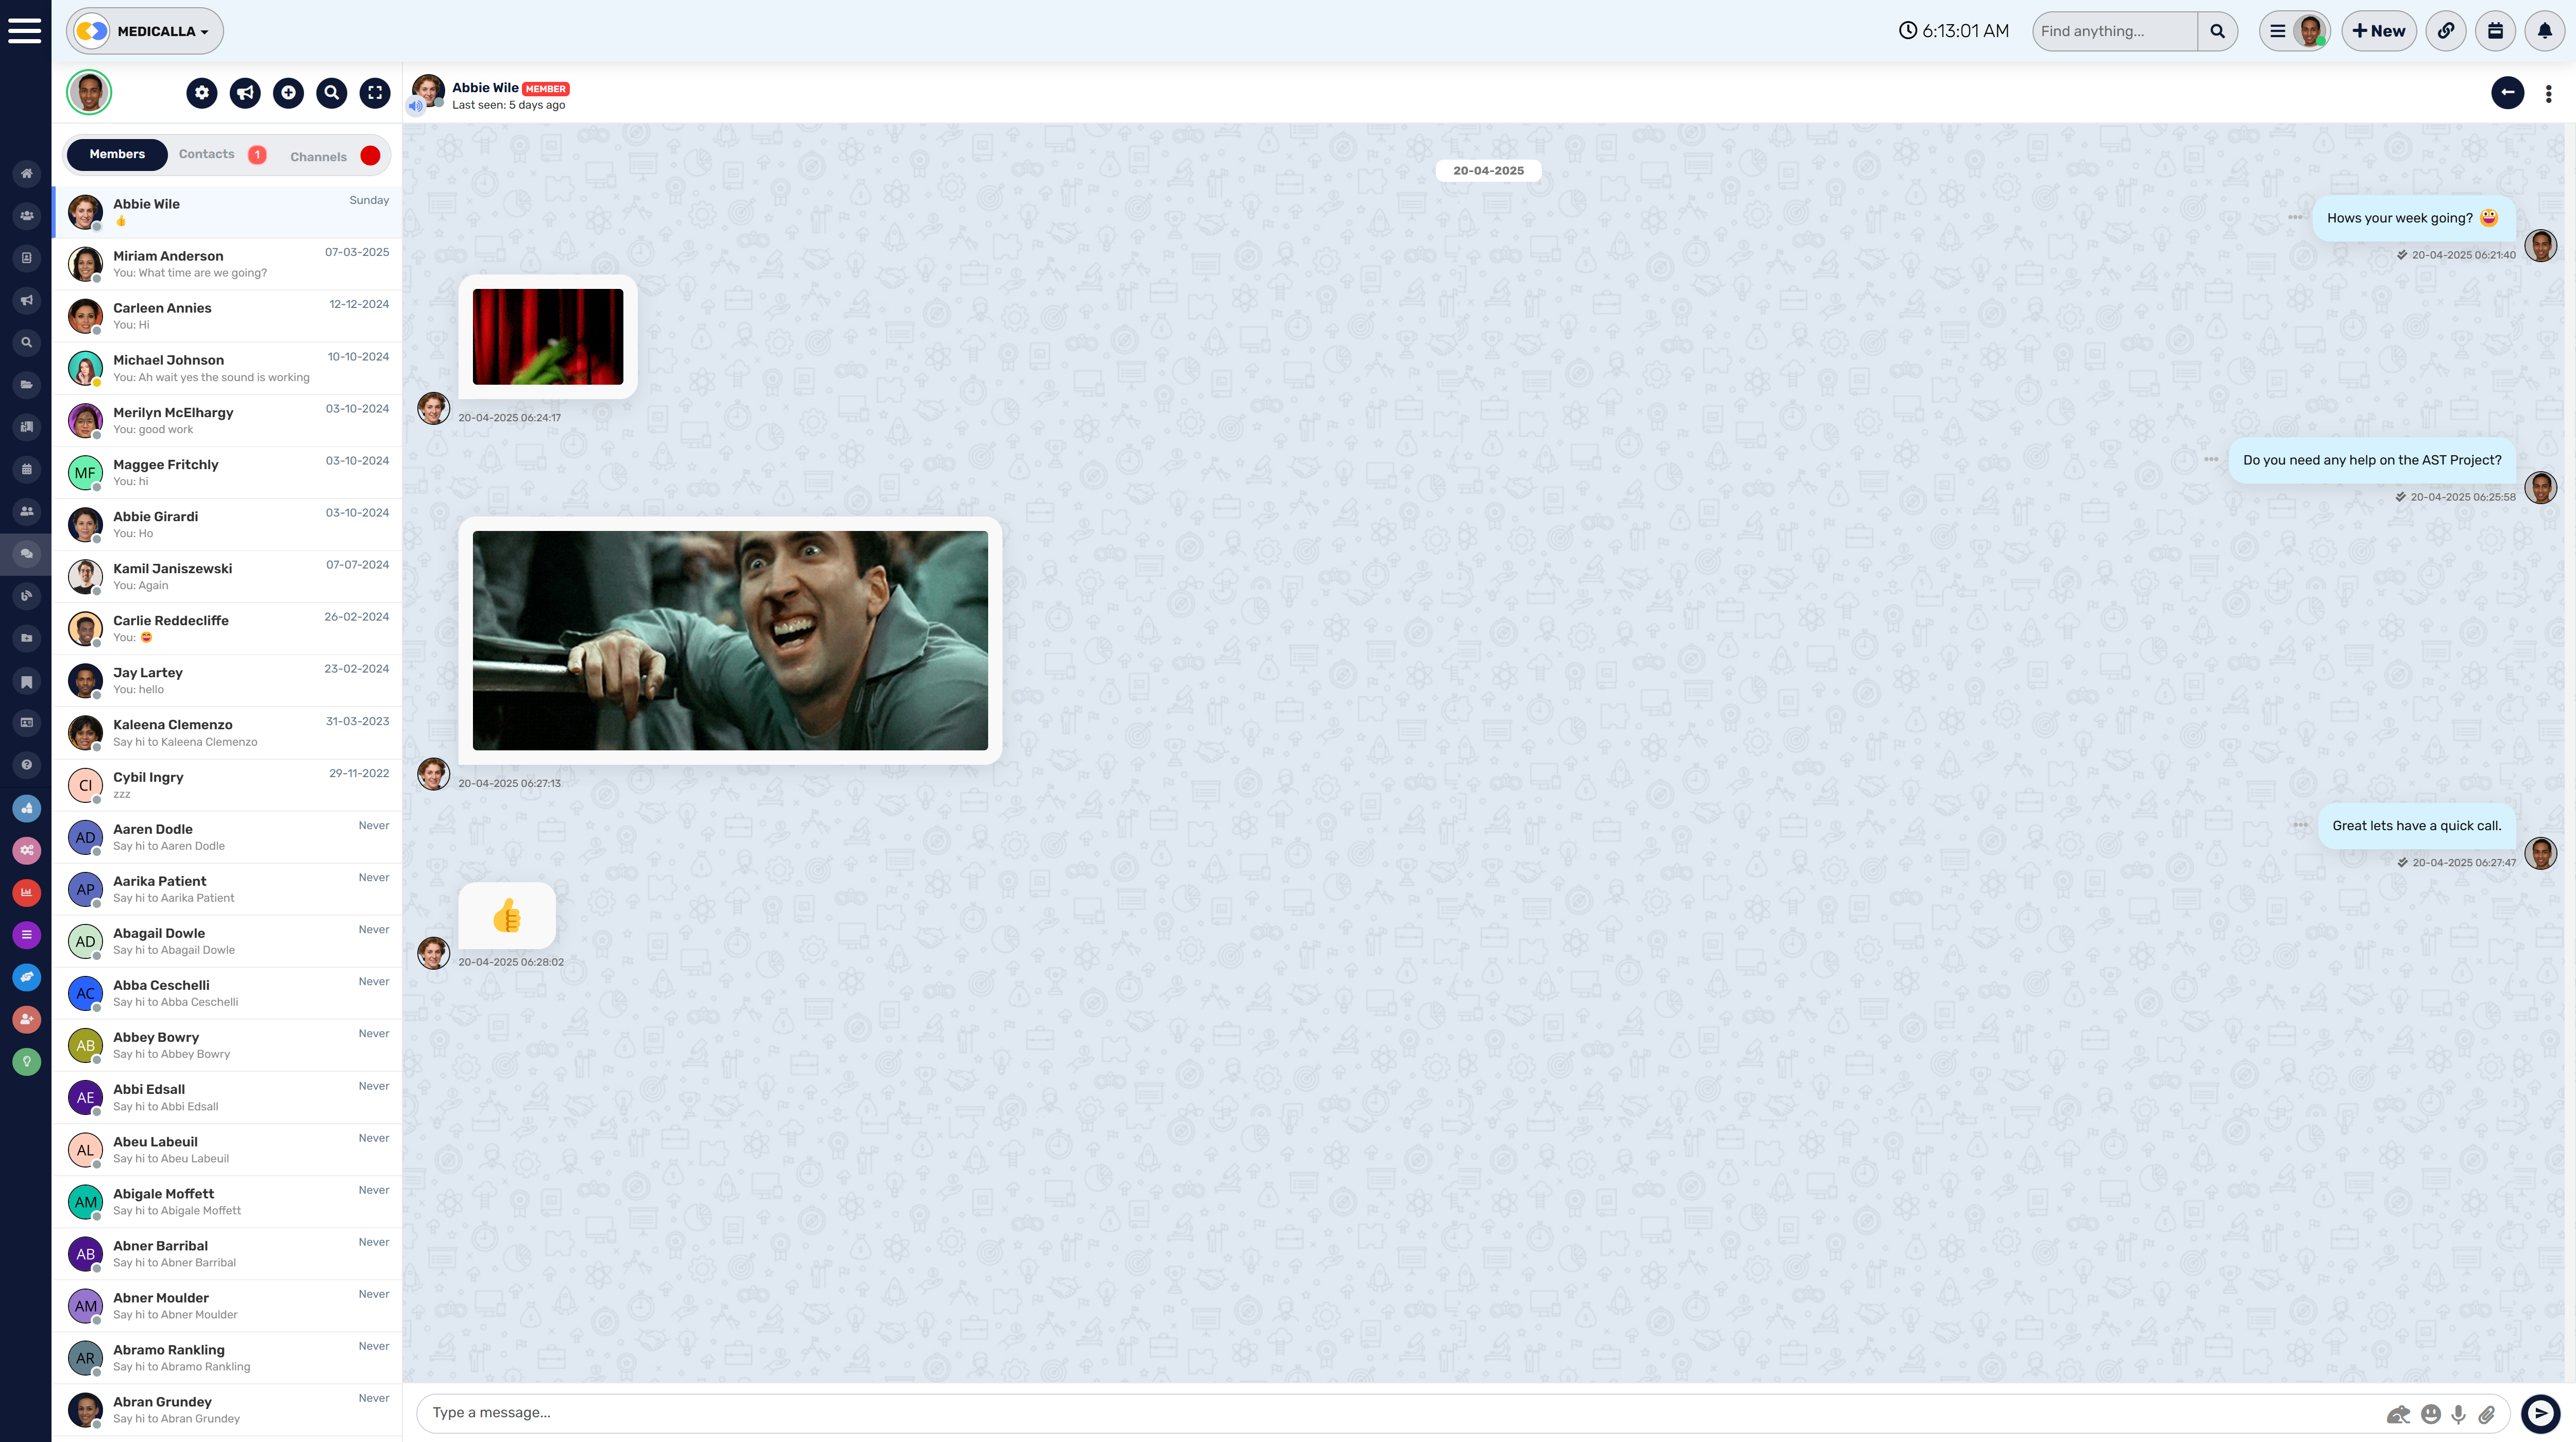The width and height of the screenshot is (2576, 1442).
Task: Open the settings gear above the members list
Action: tap(201, 92)
